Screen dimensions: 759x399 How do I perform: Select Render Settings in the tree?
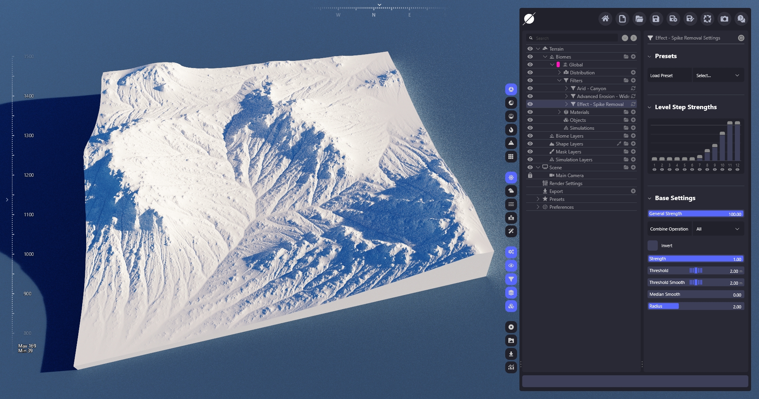click(566, 183)
